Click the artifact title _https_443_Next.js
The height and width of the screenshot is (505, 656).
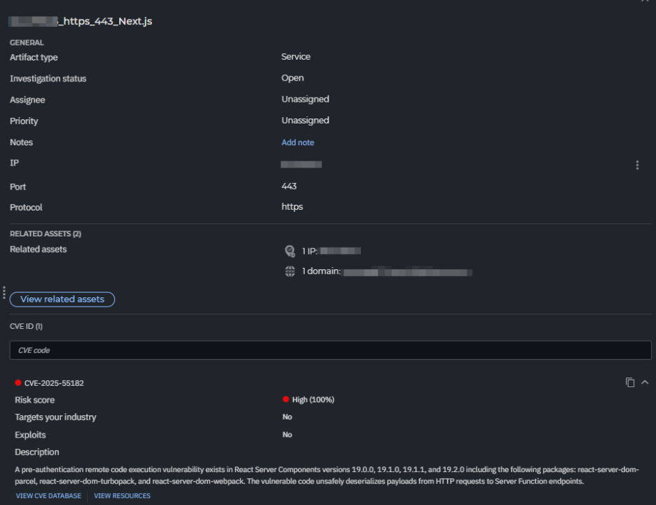click(x=81, y=21)
